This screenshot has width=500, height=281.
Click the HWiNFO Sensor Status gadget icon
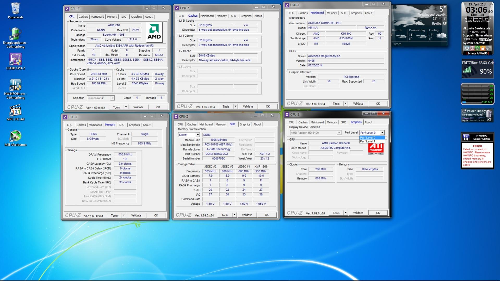click(x=466, y=137)
